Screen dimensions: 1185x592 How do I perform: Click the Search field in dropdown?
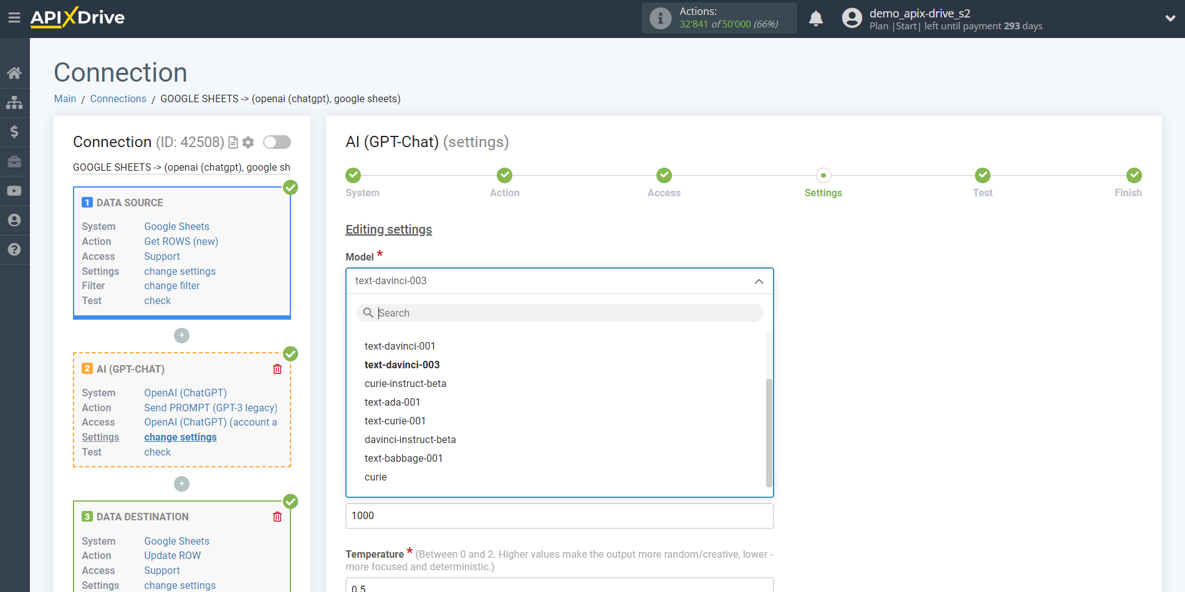pyautogui.click(x=560, y=313)
